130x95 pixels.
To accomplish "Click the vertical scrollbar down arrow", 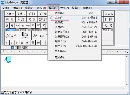I will (x=127, y=85).
